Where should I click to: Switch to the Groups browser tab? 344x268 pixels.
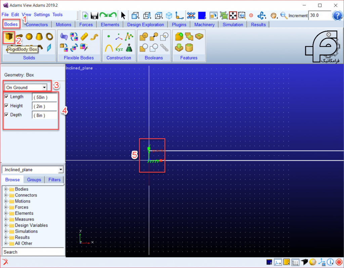coord(34,180)
